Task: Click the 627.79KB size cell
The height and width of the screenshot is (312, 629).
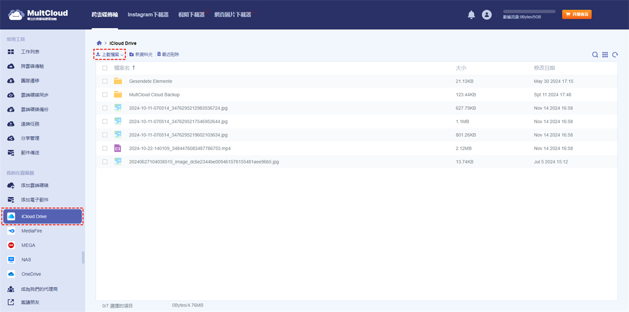Action: [466, 108]
